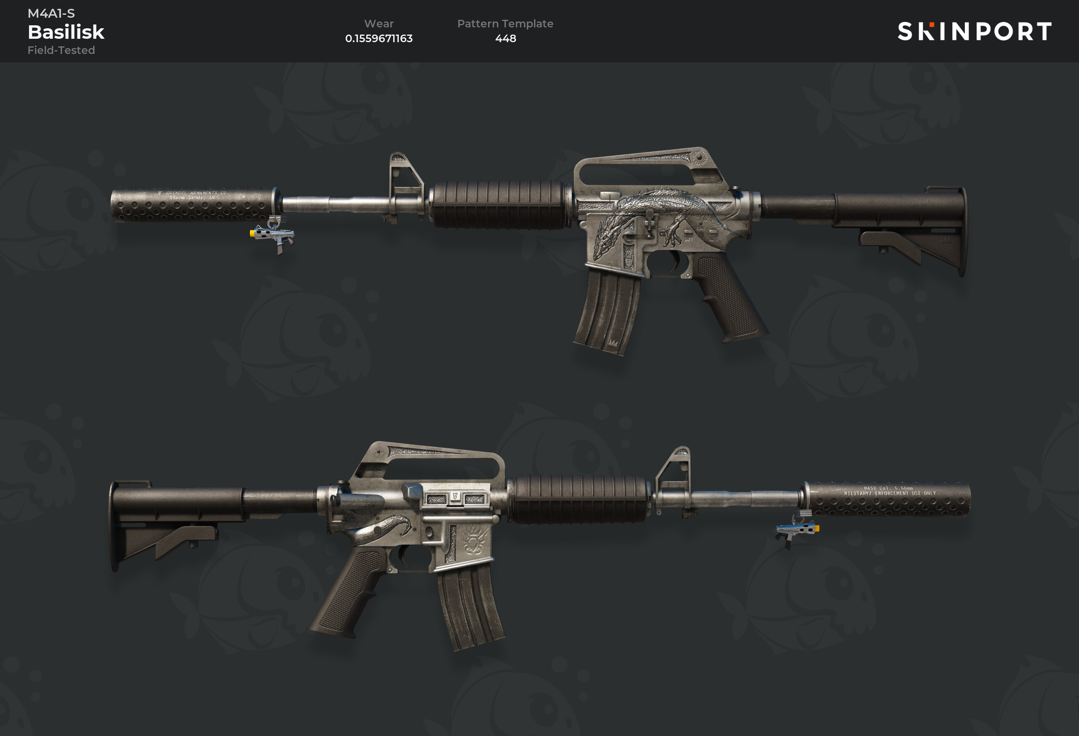1079x736 pixels.
Task: Click the lower rifle's magazine
Action: pyautogui.click(x=470, y=607)
